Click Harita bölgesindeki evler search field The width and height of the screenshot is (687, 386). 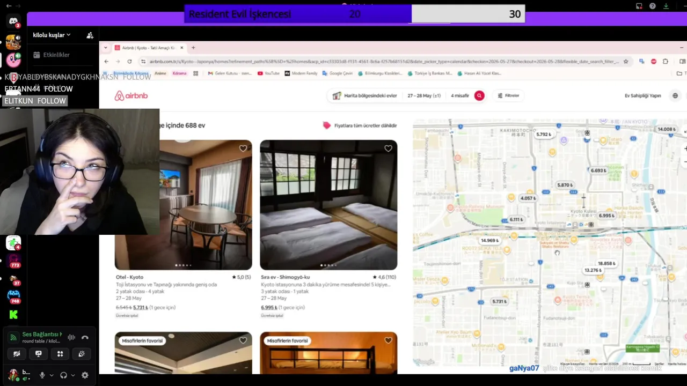coord(365,95)
